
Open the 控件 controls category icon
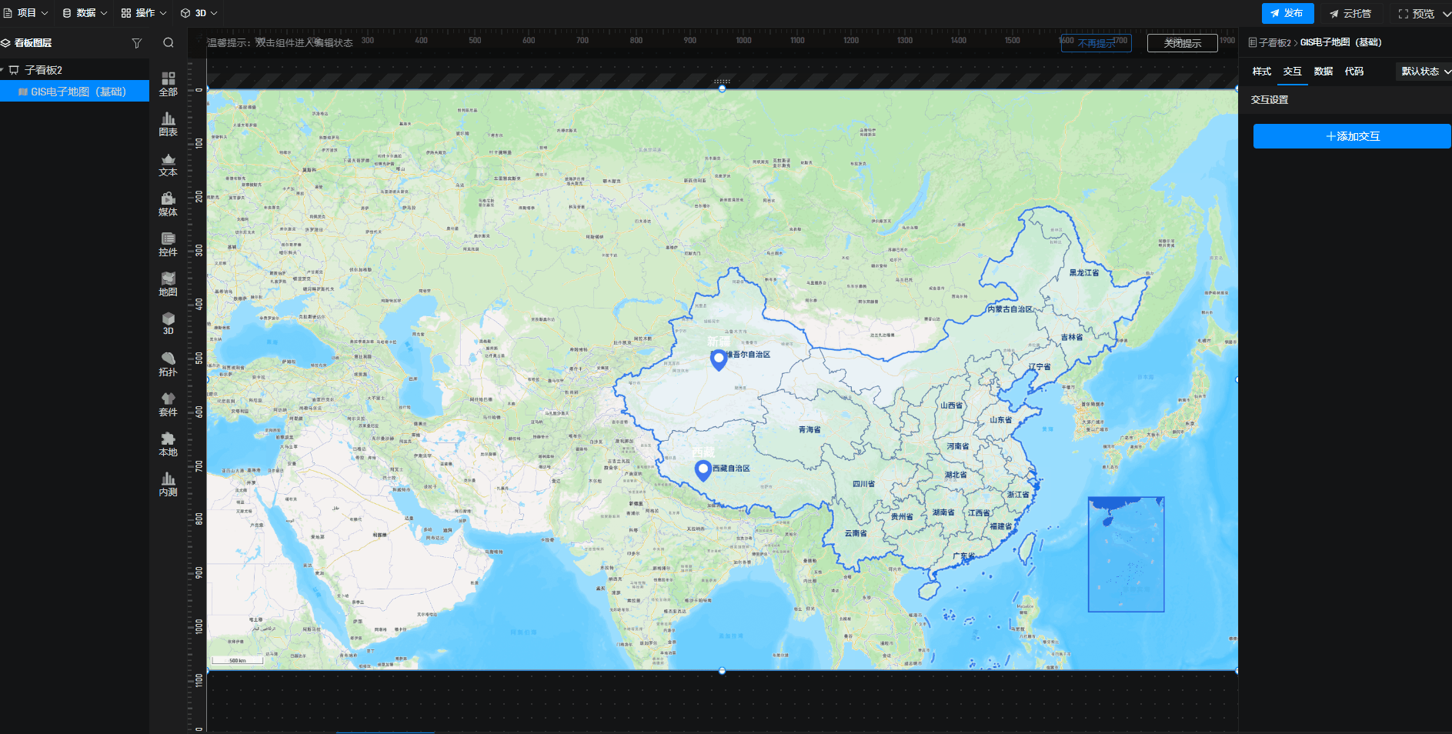[168, 245]
